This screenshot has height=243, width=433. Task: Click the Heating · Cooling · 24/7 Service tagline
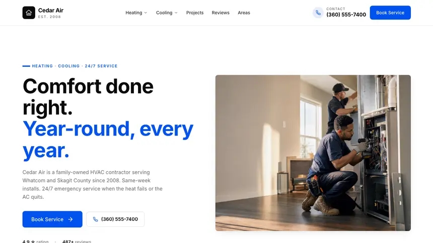click(75, 66)
